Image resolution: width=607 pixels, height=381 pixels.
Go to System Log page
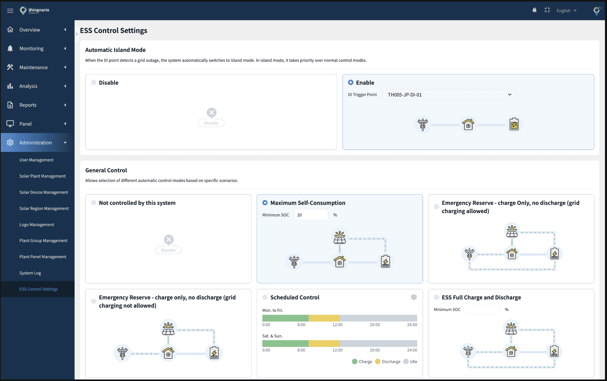pos(30,273)
